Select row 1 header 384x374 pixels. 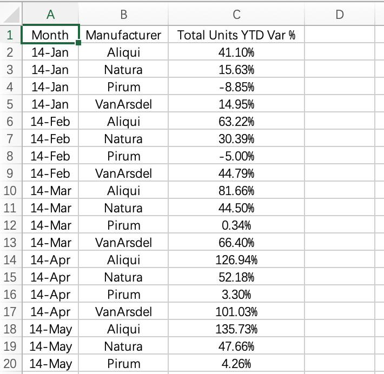tap(11, 35)
